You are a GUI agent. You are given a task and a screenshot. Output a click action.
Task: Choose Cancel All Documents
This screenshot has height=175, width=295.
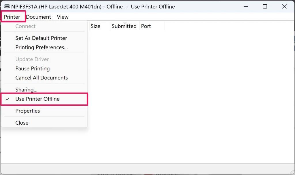click(44, 78)
